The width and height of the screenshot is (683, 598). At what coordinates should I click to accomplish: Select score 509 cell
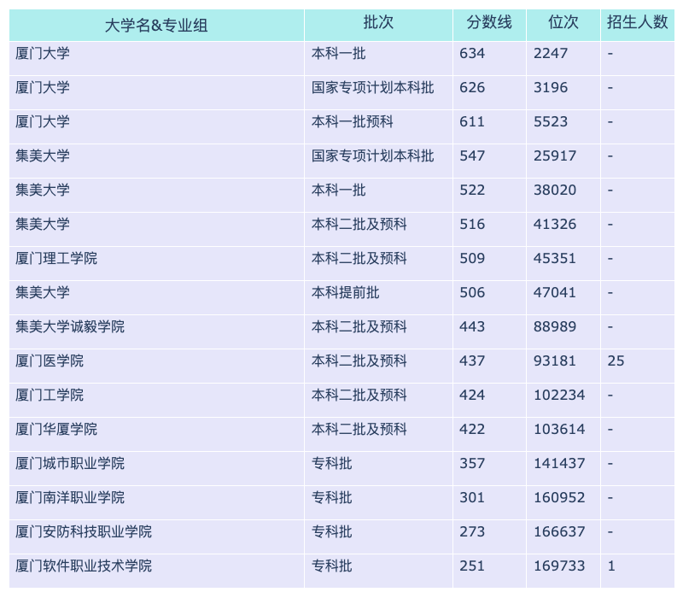[472, 259]
